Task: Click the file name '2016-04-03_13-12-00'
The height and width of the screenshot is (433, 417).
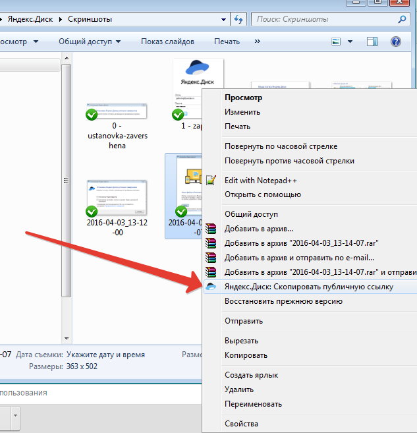Action: tap(117, 227)
